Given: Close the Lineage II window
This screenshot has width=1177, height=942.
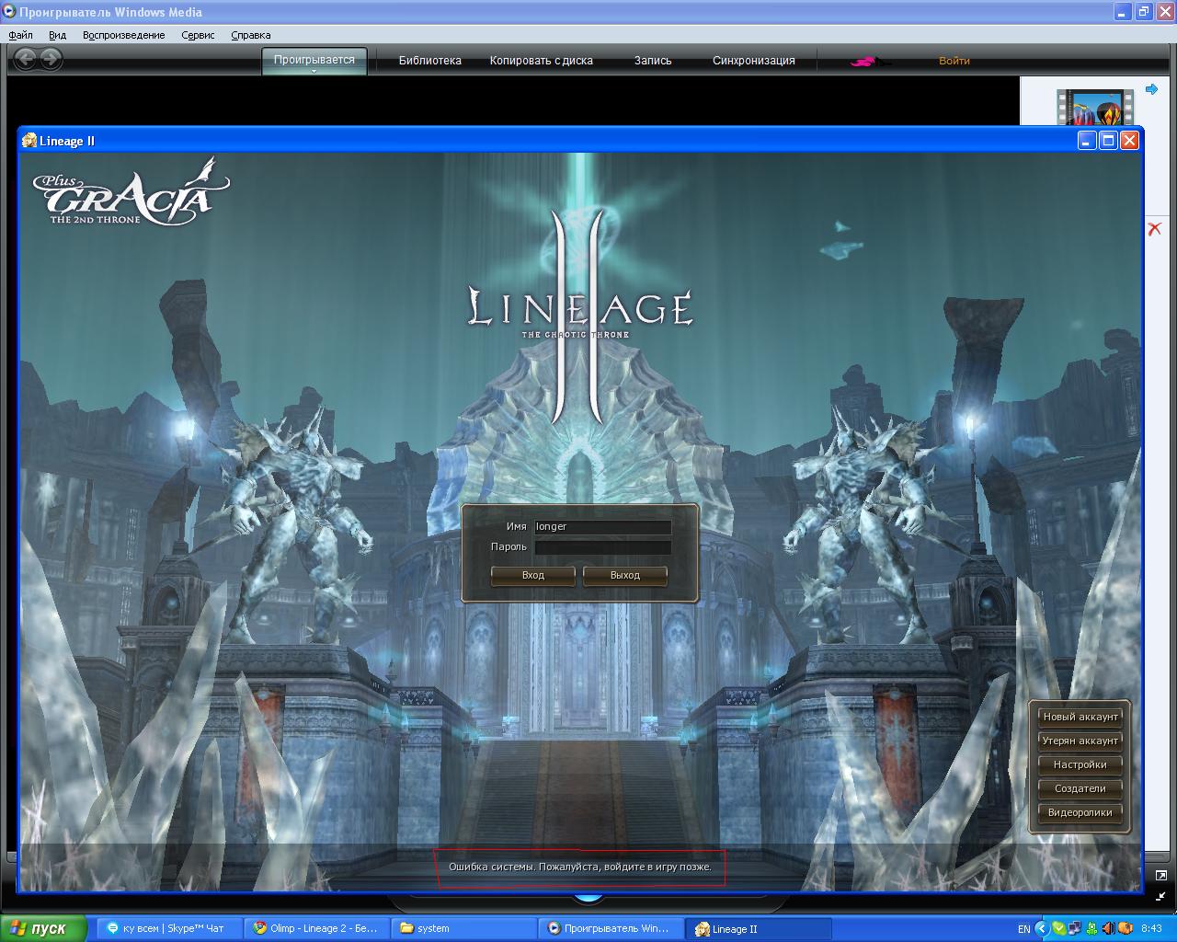Looking at the screenshot, I should click(1130, 141).
